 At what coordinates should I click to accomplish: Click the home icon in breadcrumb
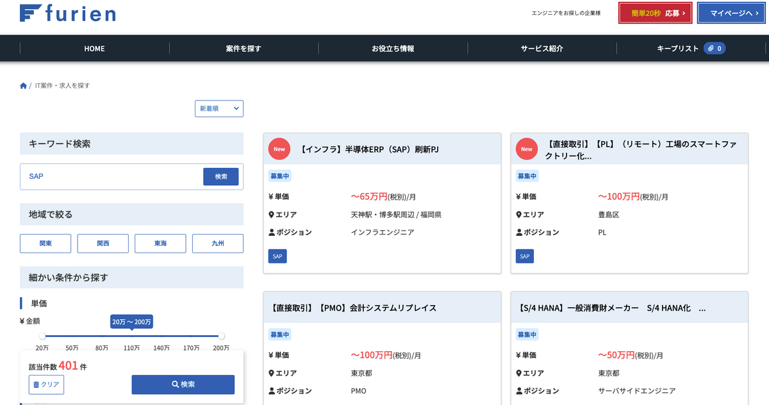[x=24, y=86]
